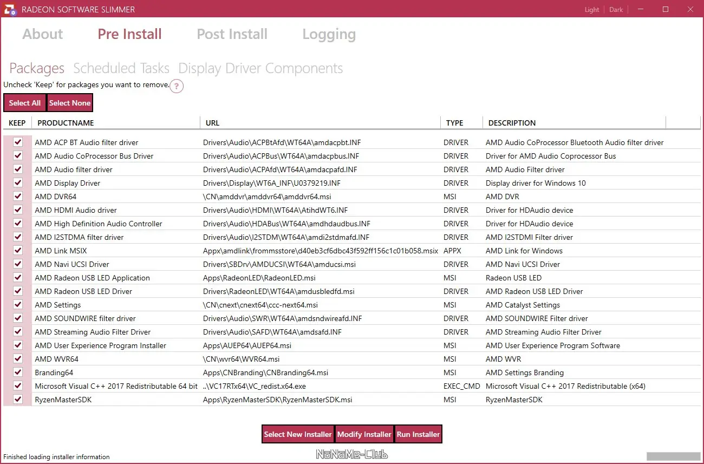Switch to Scheduled Tasks sub-tab
The image size is (704, 464).
point(121,68)
